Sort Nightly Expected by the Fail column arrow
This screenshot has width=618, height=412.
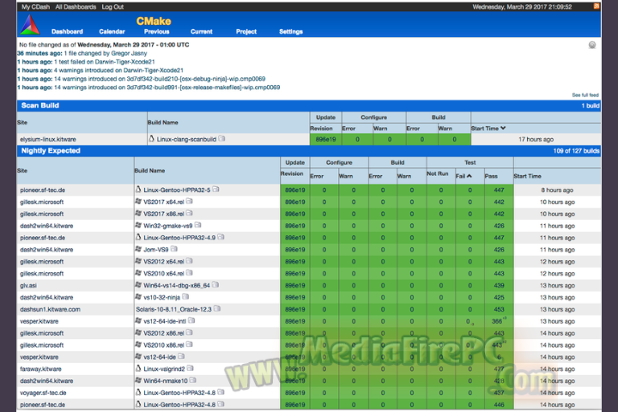(x=470, y=176)
